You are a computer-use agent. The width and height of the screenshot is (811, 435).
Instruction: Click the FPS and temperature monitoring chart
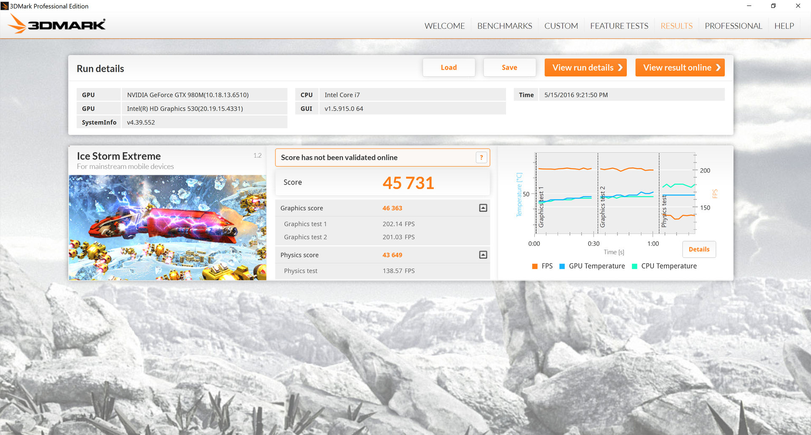pos(615,193)
